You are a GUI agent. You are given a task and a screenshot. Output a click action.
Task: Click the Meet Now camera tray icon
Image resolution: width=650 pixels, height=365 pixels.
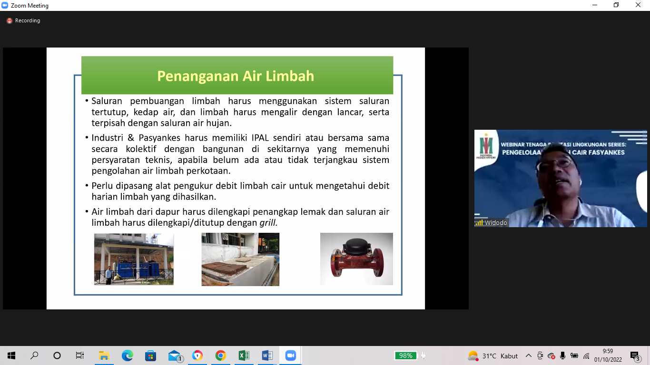click(540, 356)
